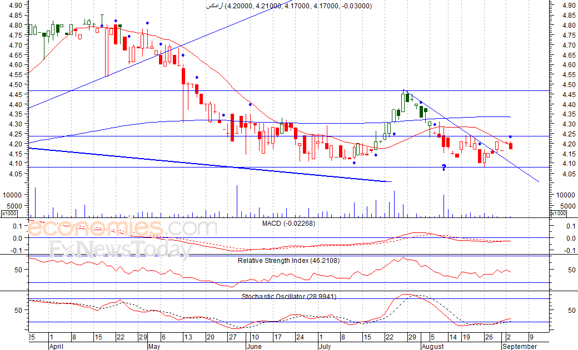Click the date label 25 on time axis
The height and width of the screenshot is (350, 578).
32,337
